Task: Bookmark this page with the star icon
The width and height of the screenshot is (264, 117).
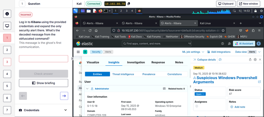Action: click(223, 30)
